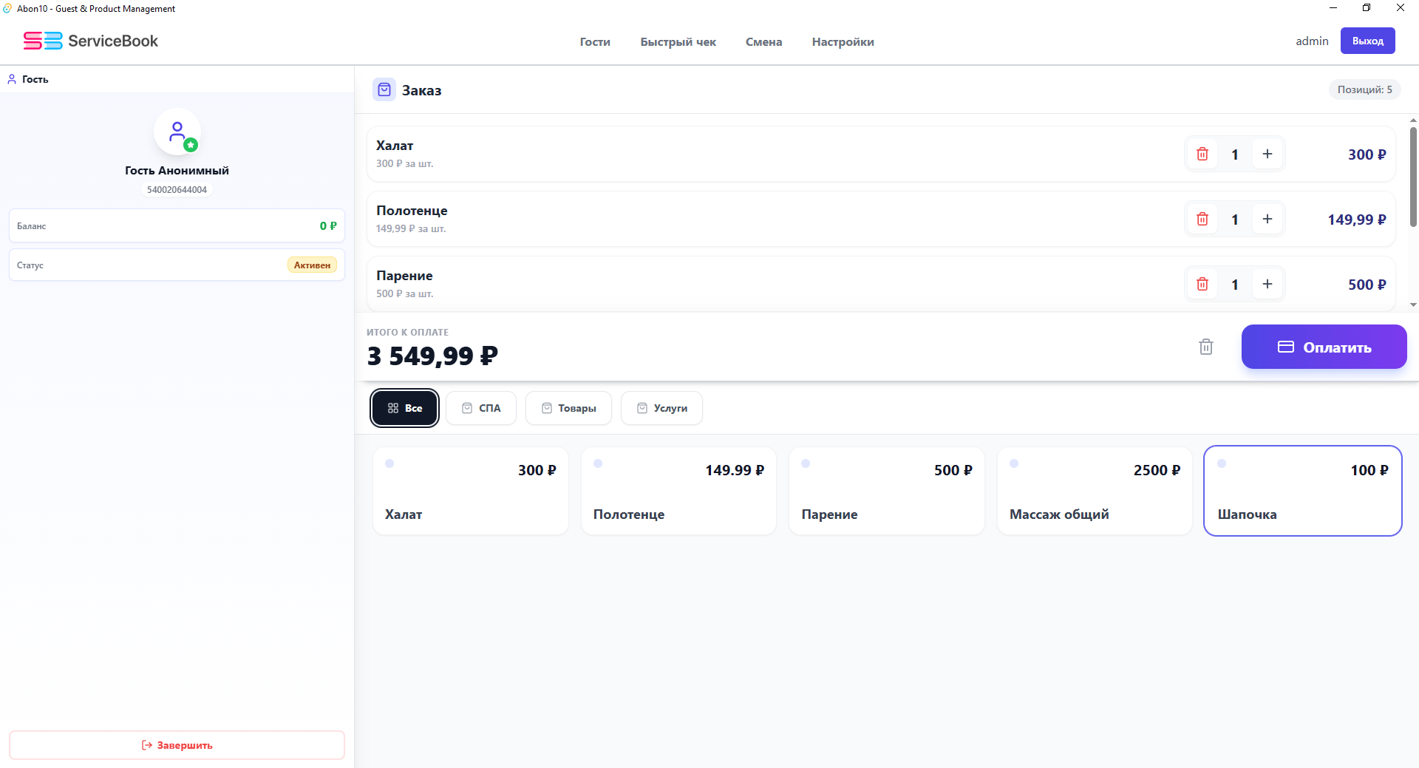
Task: Click the admin username
Action: click(1312, 41)
